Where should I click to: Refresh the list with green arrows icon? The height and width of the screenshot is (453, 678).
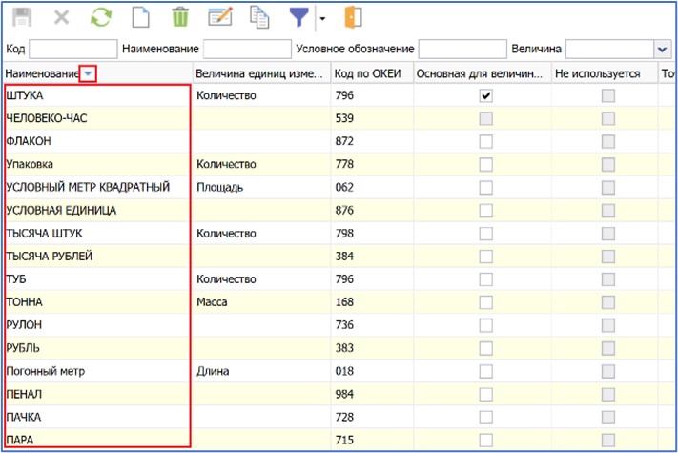(x=100, y=18)
